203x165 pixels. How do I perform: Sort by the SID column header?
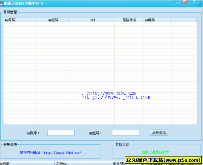point(92,20)
